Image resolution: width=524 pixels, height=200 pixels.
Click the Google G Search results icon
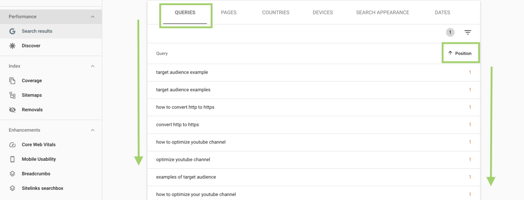tap(12, 31)
